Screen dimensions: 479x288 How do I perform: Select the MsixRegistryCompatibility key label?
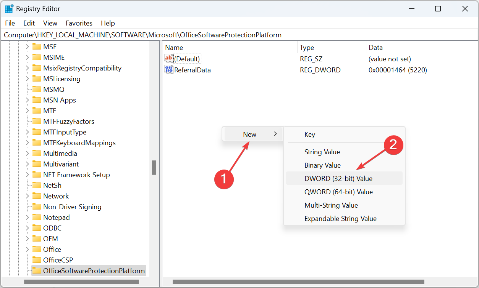[82, 68]
